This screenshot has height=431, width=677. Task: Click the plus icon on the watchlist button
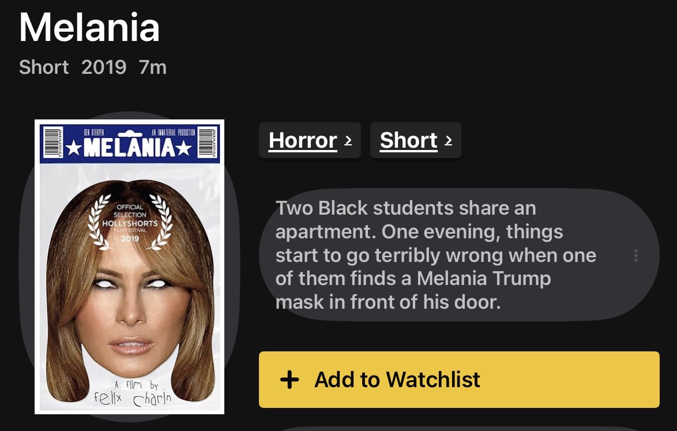289,380
